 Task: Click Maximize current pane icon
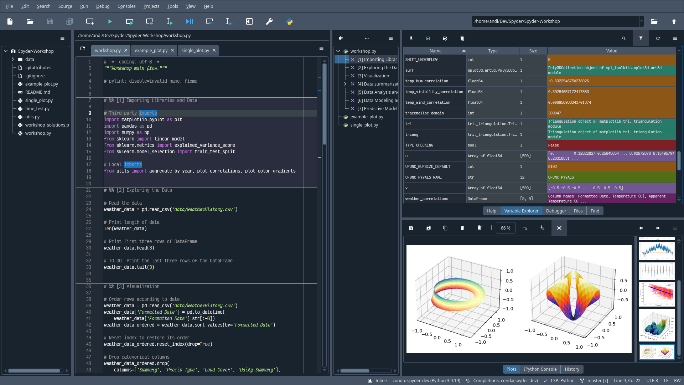tap(249, 22)
